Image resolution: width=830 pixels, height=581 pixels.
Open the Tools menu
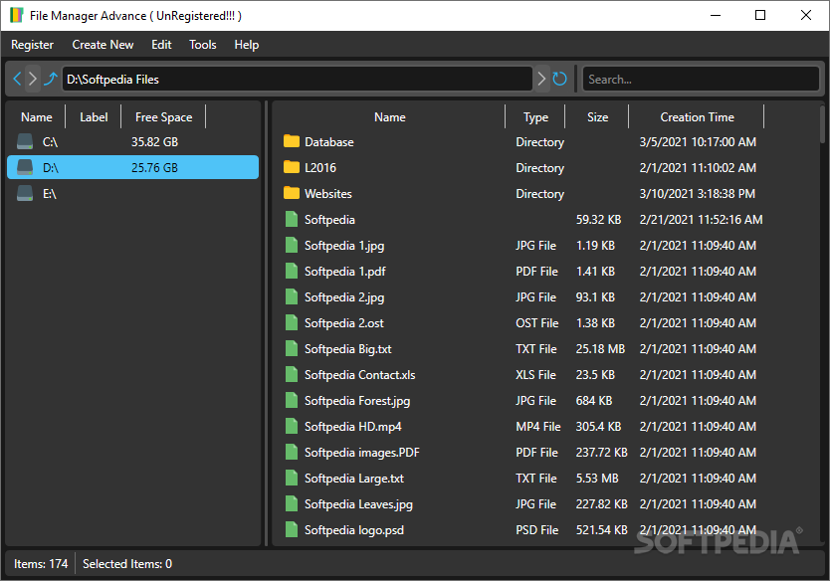point(203,45)
